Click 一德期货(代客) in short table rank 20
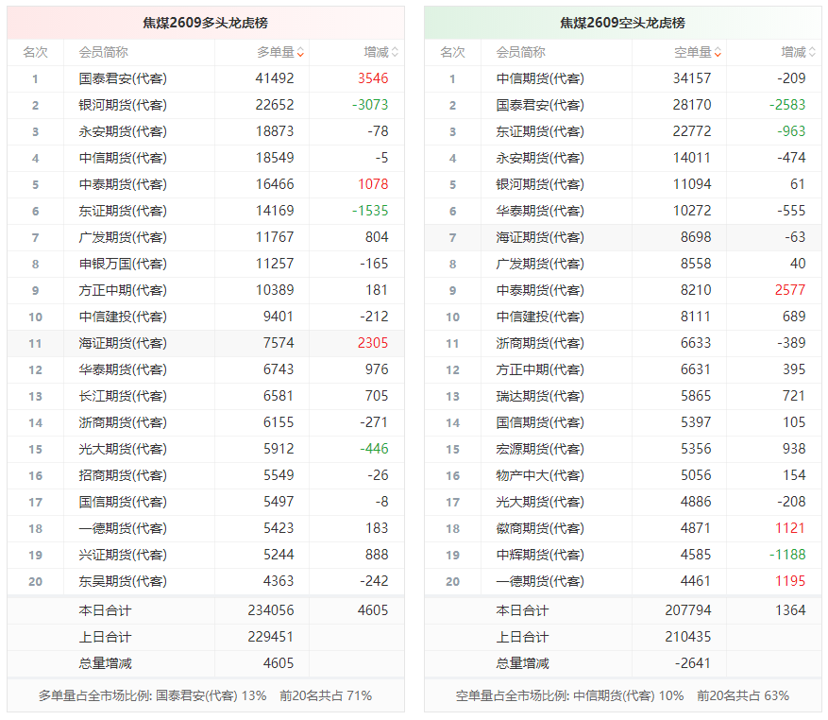This screenshot has width=828, height=720. [540, 581]
